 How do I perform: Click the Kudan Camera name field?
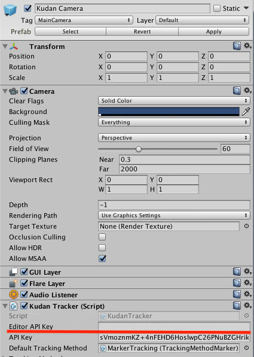click(122, 8)
